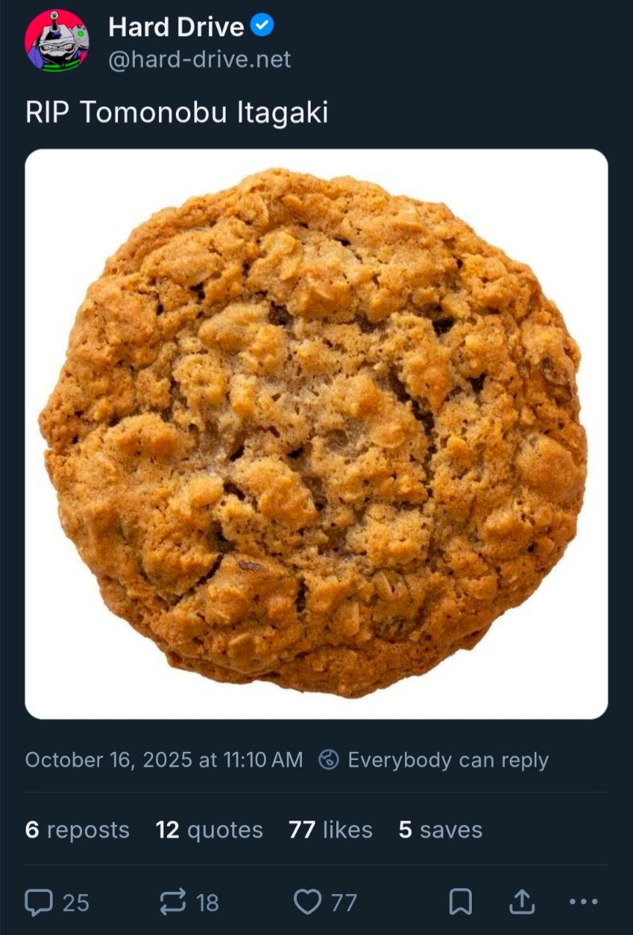Open the Hard Drive display name
This screenshot has width=633, height=935.
[x=176, y=27]
